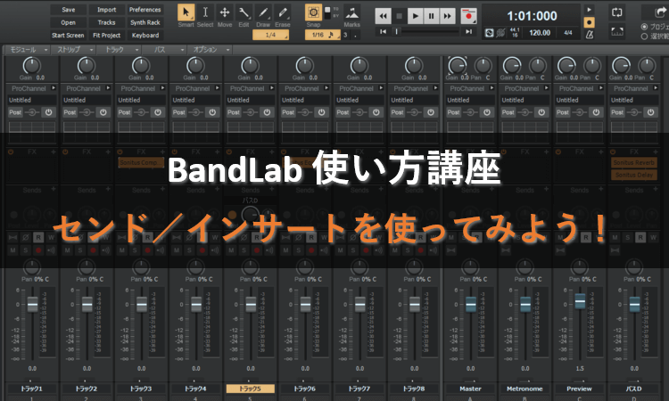Image resolution: width=669 pixels, height=401 pixels.
Task: Toggle the Snap to grid icon
Action: point(313,12)
